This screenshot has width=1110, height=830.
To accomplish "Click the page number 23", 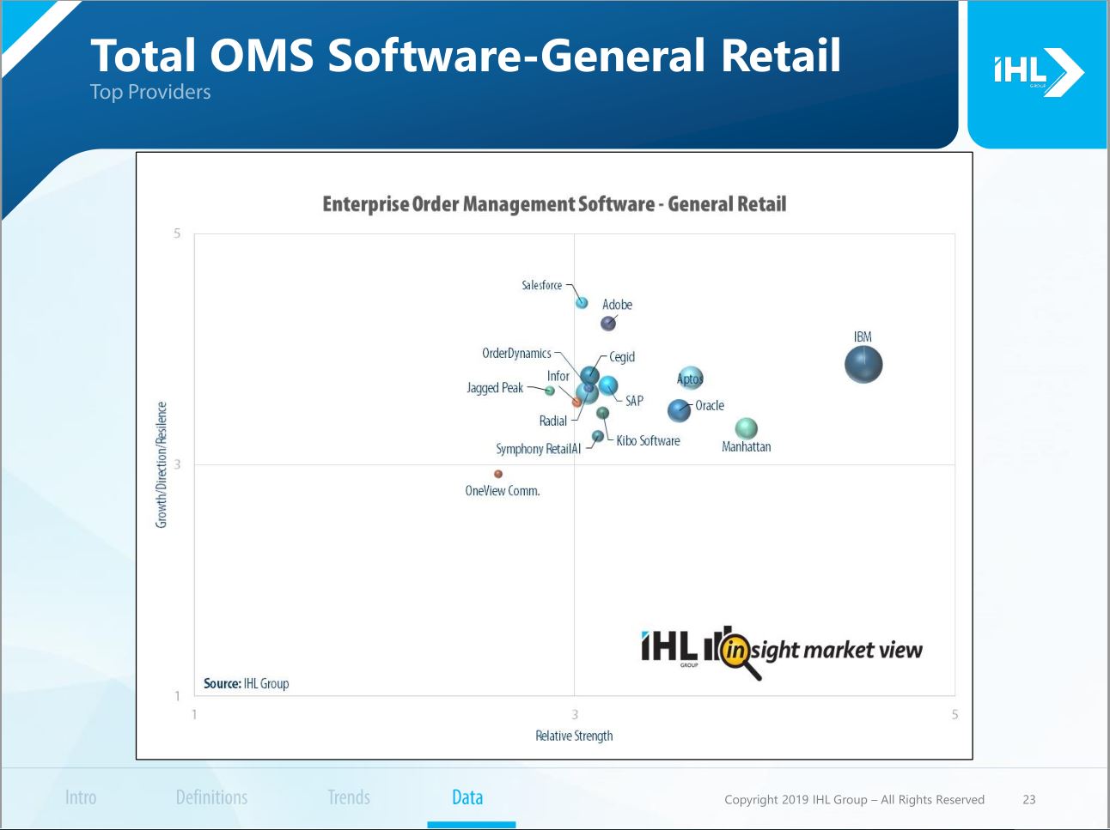I will coord(1029,799).
